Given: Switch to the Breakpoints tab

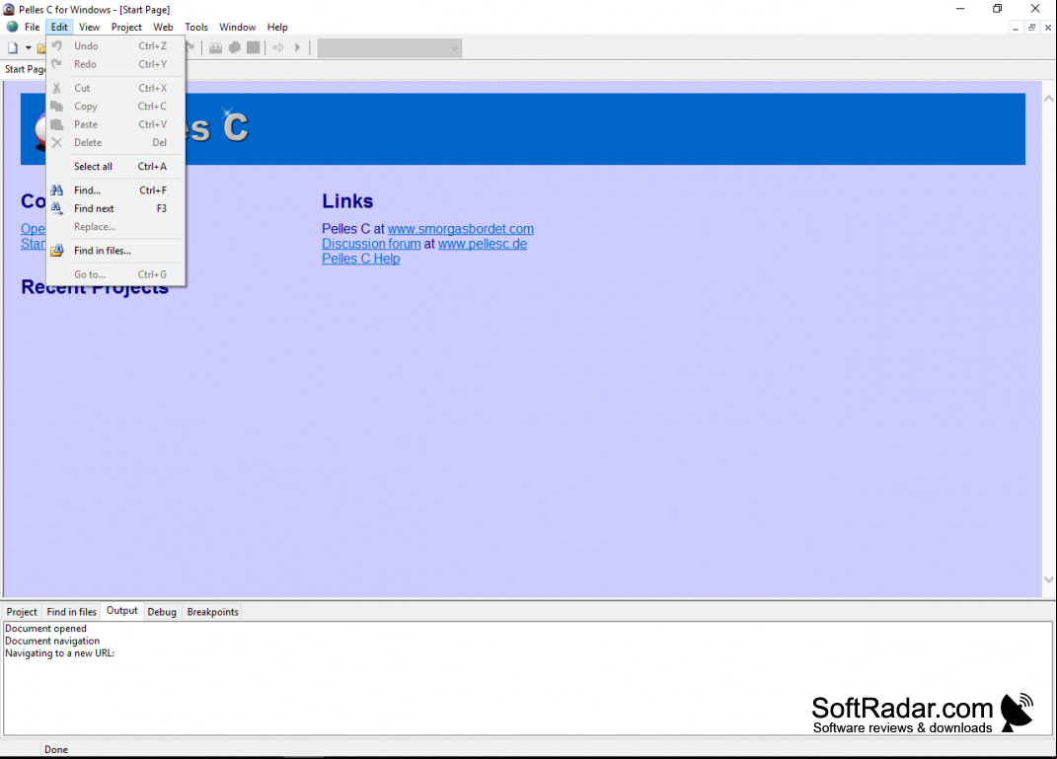Looking at the screenshot, I should point(212,612).
